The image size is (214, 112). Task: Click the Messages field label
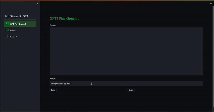(x=53, y=25)
